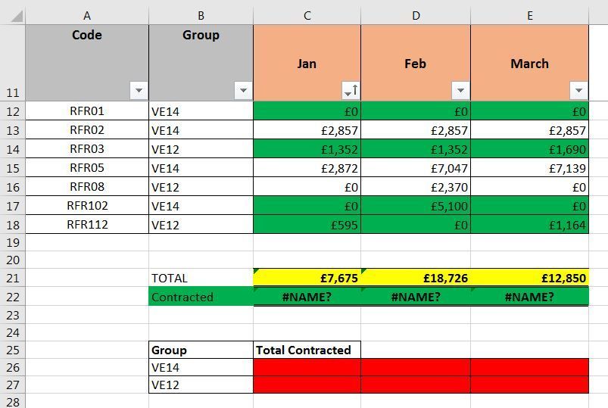Select row 21 header
This screenshot has height=408, width=608.
pos(12,279)
